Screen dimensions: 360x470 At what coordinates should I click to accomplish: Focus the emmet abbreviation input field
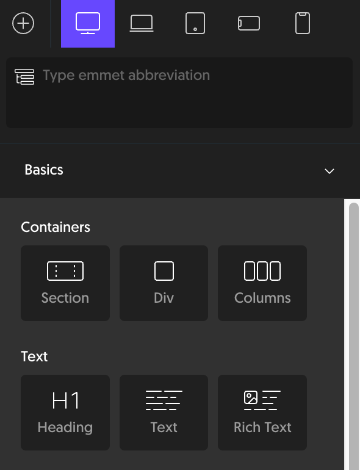pos(179,93)
